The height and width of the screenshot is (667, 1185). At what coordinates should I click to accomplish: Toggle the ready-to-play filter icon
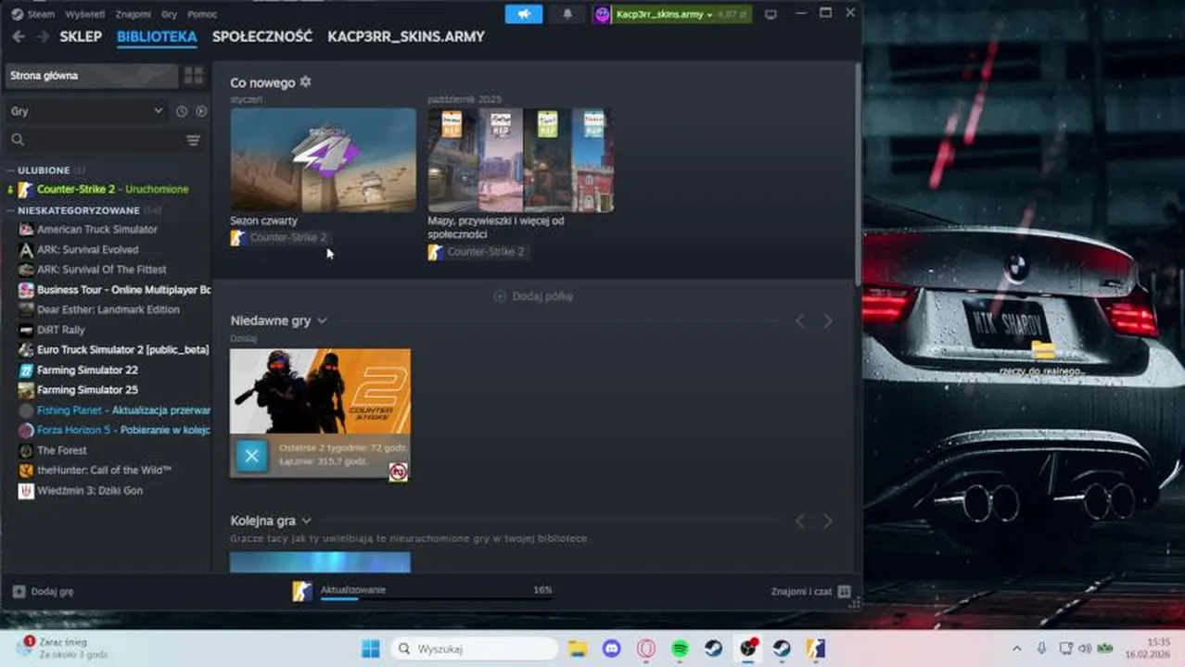(201, 111)
